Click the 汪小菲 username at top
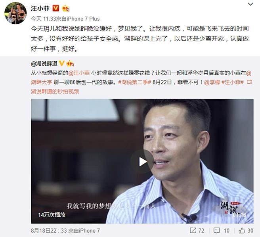This screenshot has height=237, width=260. 40,8
